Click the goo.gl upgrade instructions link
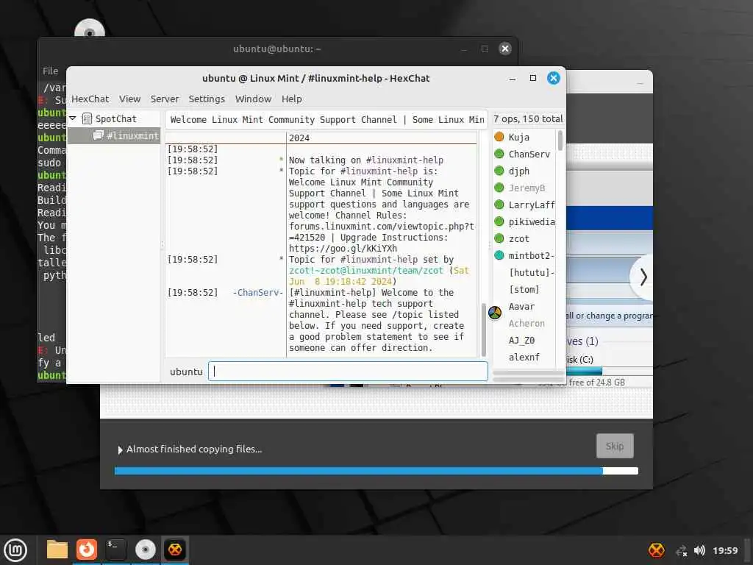Image resolution: width=753 pixels, height=565 pixels. [x=343, y=249]
